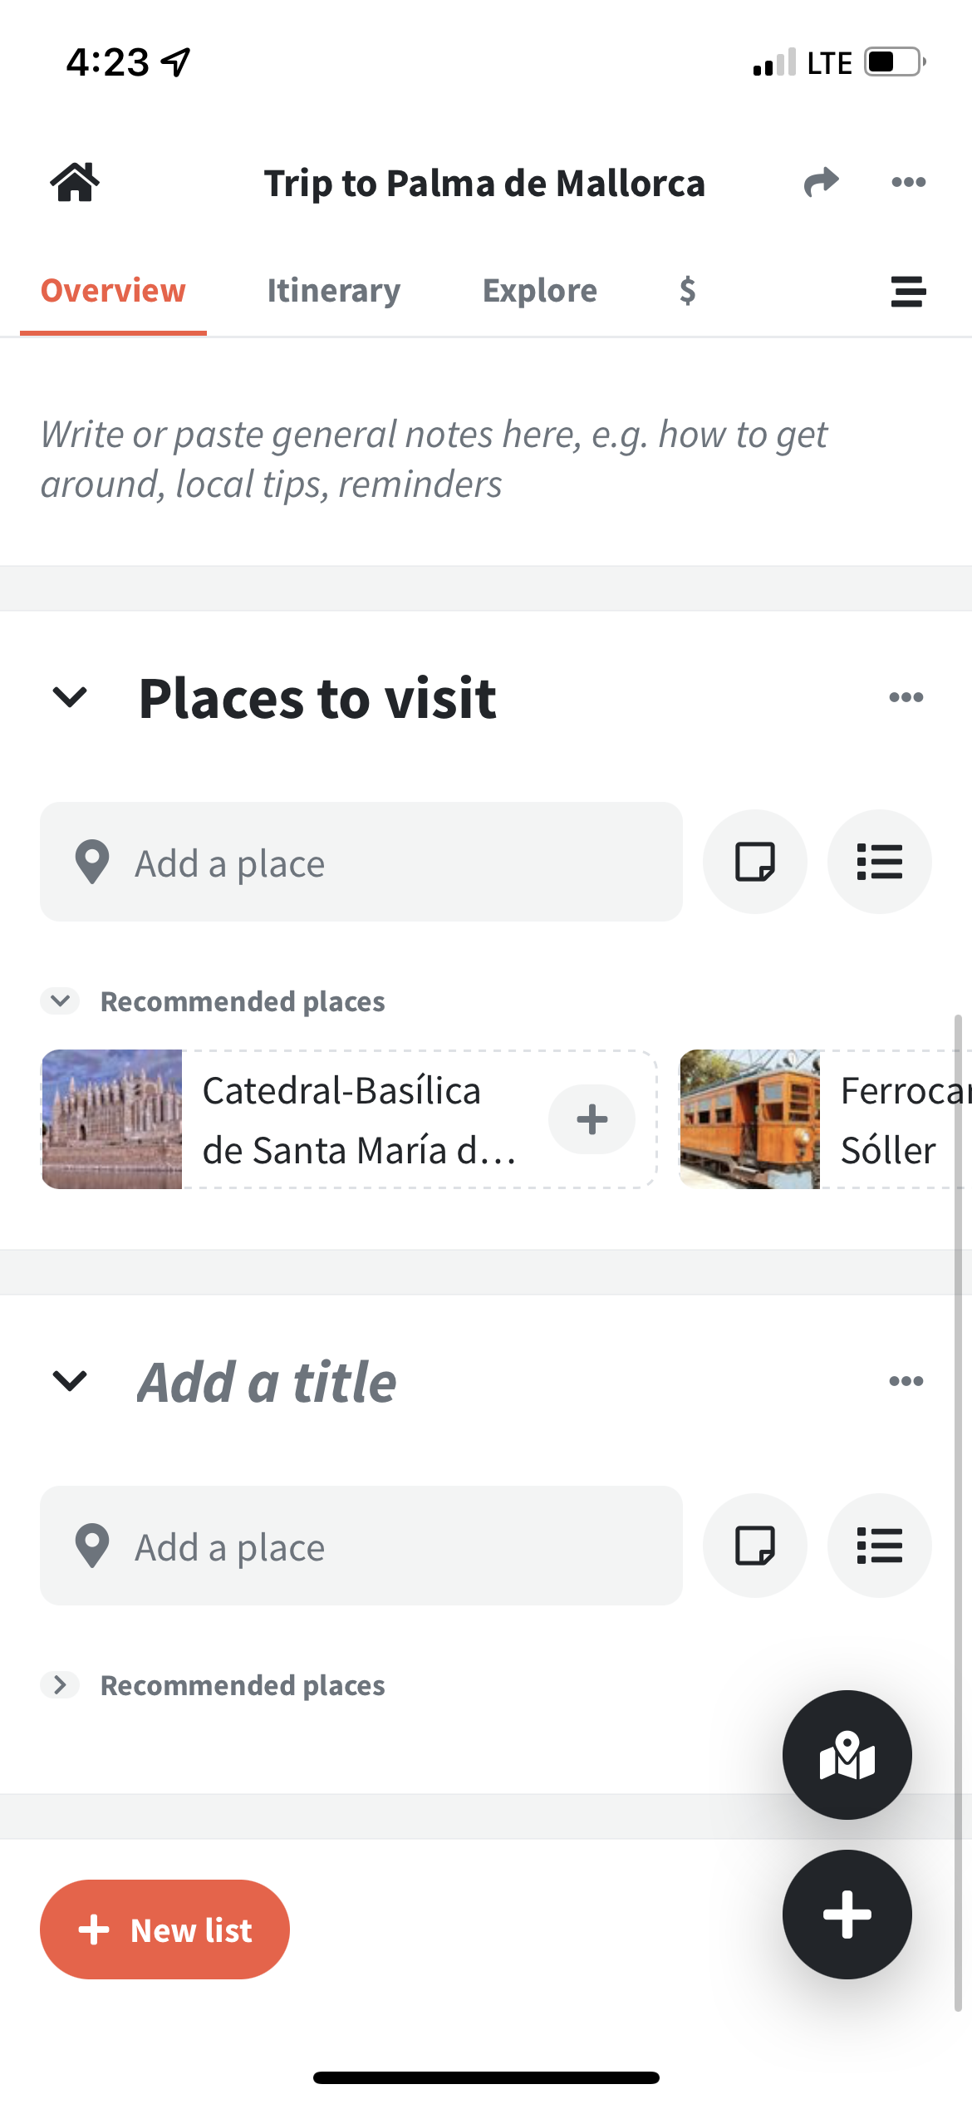Collapse the Add a title section

click(x=70, y=1381)
